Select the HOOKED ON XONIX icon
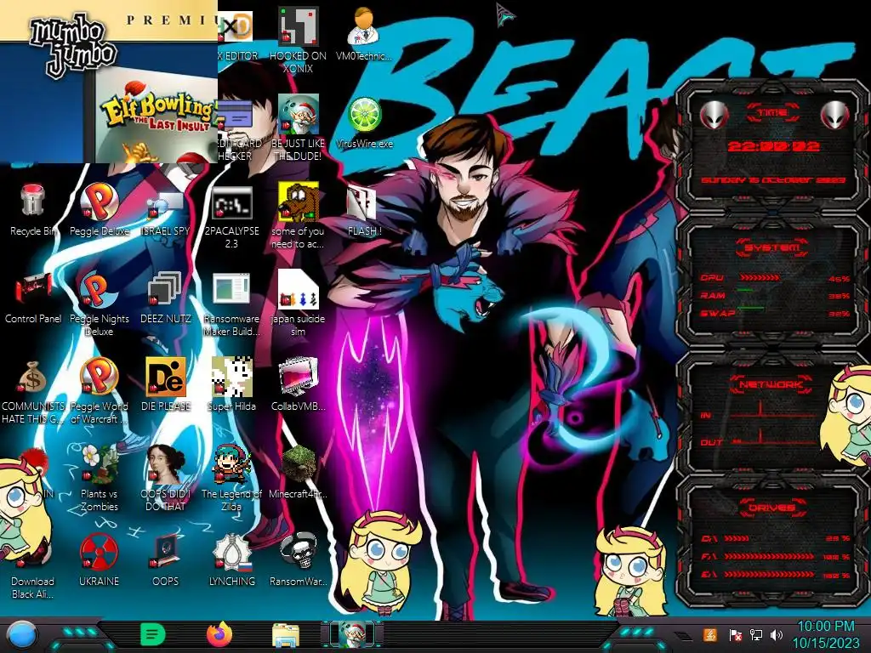The height and width of the screenshot is (653, 871). point(298,26)
